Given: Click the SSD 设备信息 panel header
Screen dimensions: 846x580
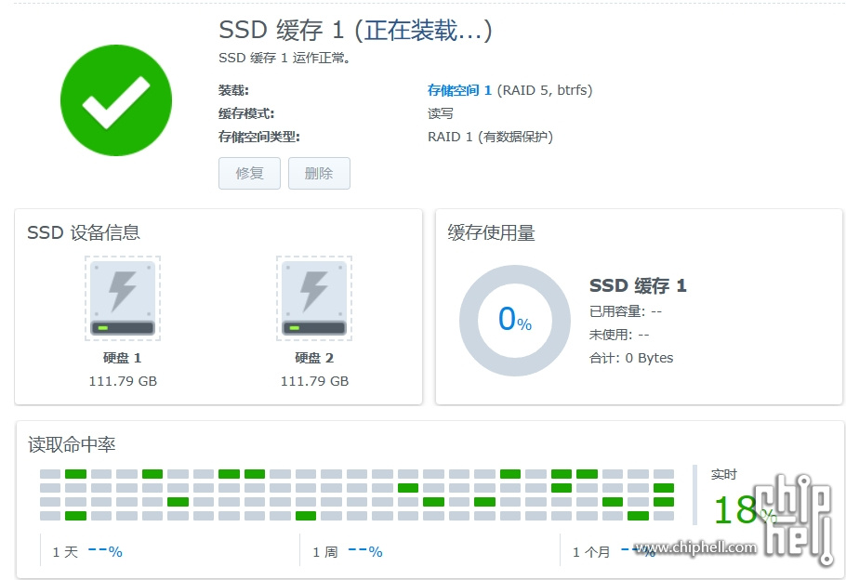Looking at the screenshot, I should [84, 232].
